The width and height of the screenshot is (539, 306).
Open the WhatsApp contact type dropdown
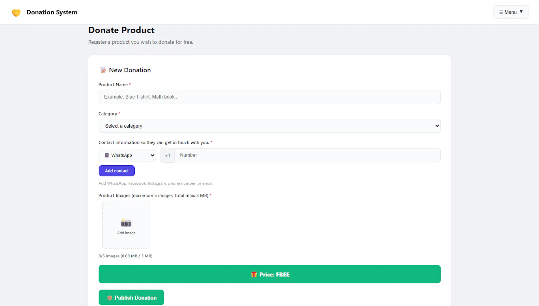(x=127, y=155)
